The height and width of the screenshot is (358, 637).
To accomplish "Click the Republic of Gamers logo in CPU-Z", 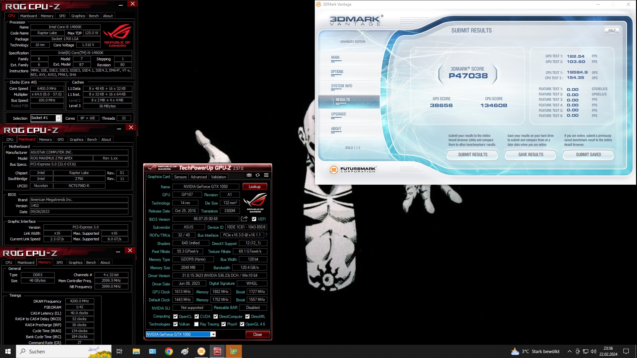I will [117, 36].
